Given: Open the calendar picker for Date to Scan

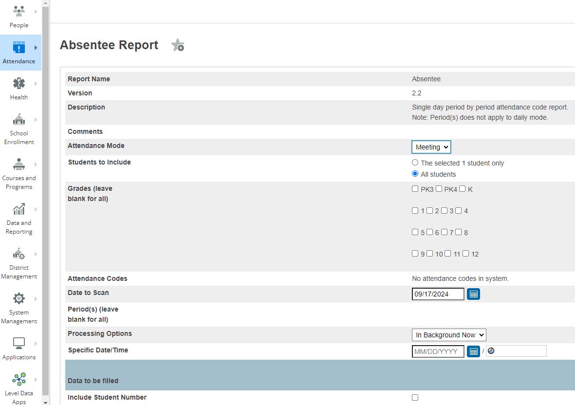Looking at the screenshot, I should 473,294.
